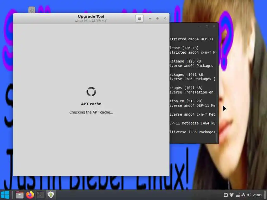
Task: Click terminal line 'tion-en [513 kB]'
Action: coord(186,101)
